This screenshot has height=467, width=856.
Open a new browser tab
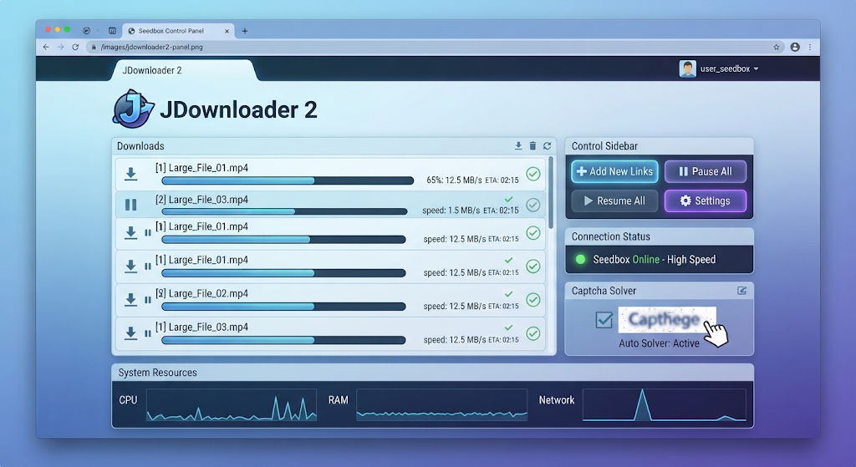point(245,31)
